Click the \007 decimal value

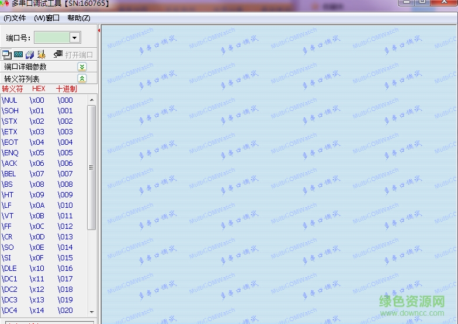pyautogui.click(x=65, y=174)
